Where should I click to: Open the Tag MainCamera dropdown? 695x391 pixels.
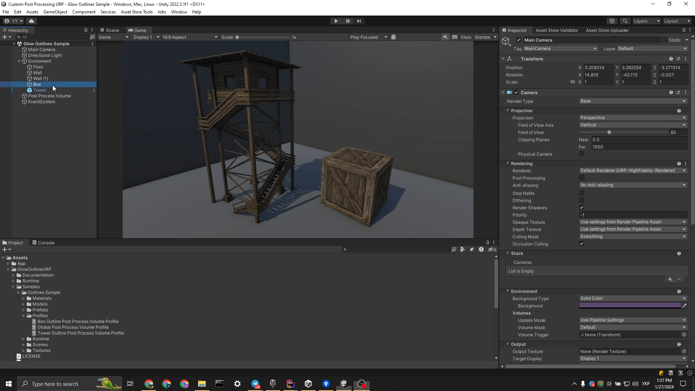point(560,49)
